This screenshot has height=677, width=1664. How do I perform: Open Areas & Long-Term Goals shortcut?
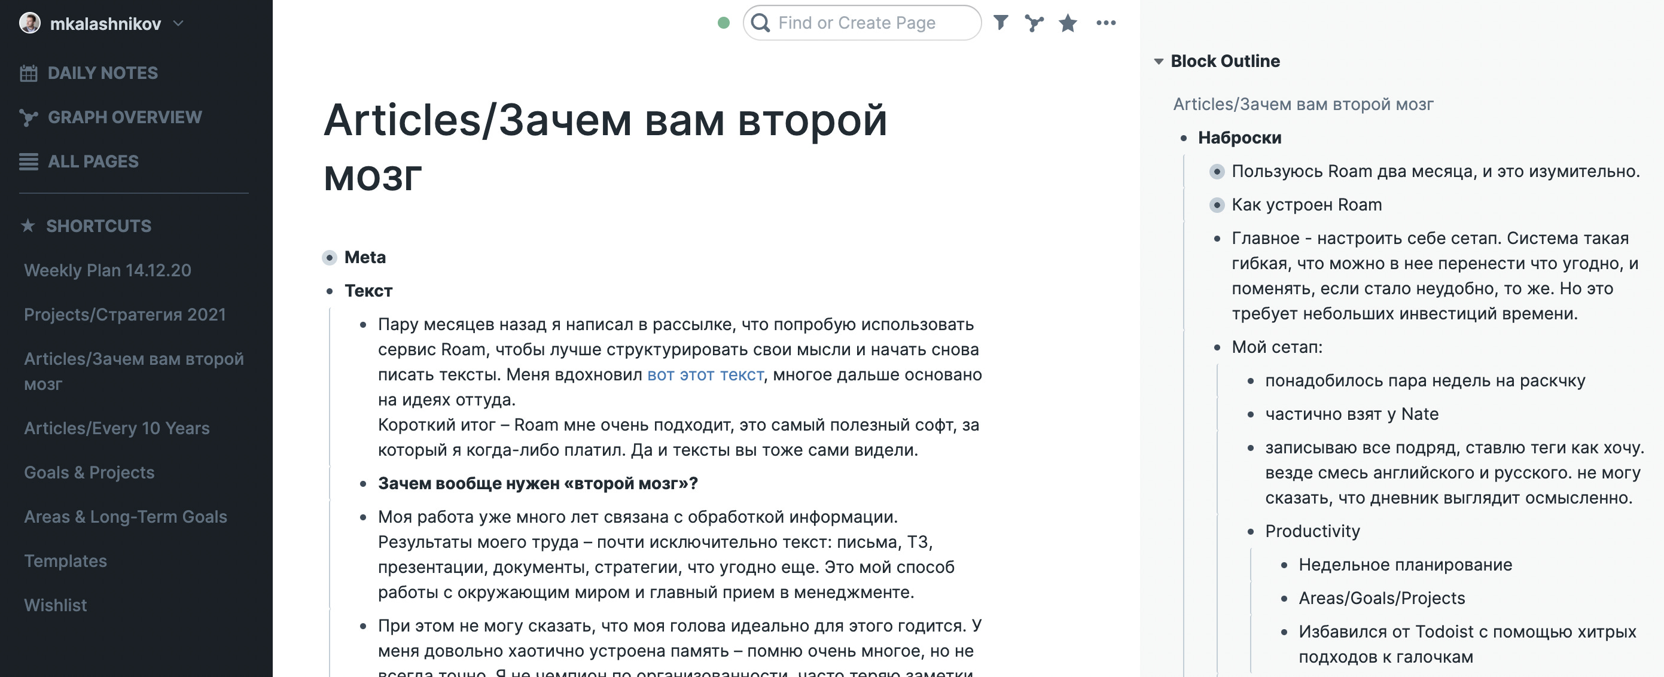tap(126, 517)
